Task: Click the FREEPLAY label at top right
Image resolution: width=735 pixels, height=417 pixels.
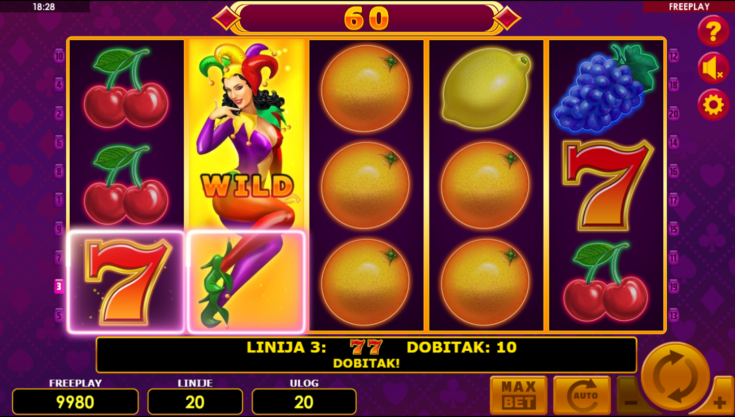Action: pyautogui.click(x=689, y=7)
